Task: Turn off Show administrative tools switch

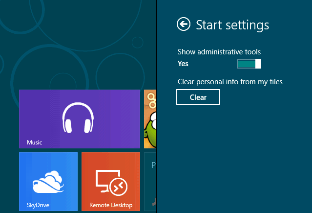Action: coord(249,64)
